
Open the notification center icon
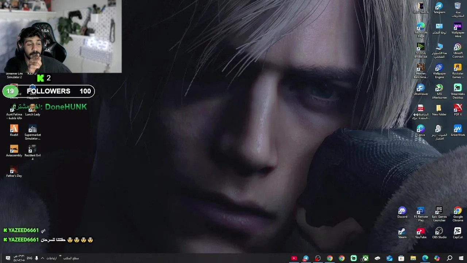(x=8, y=258)
